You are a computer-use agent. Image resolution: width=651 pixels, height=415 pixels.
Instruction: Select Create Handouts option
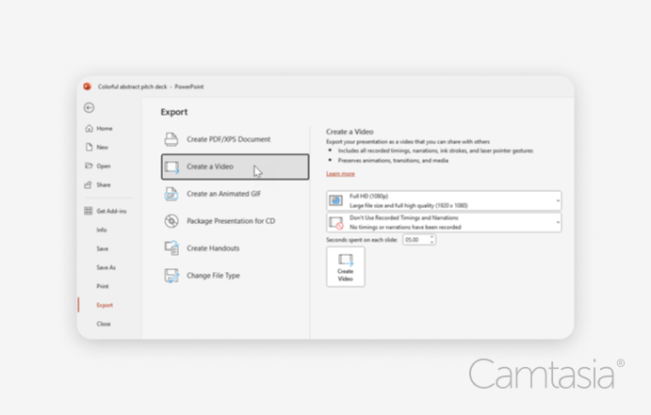click(x=235, y=248)
